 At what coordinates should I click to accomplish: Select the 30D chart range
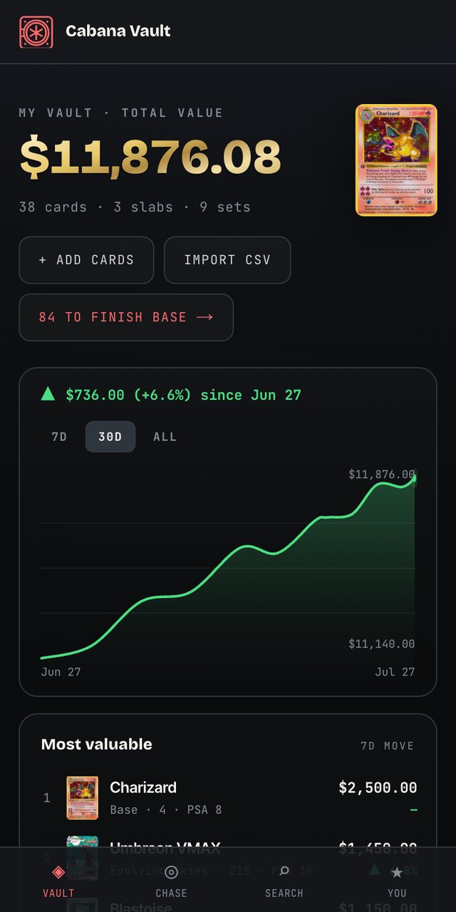[x=110, y=437]
